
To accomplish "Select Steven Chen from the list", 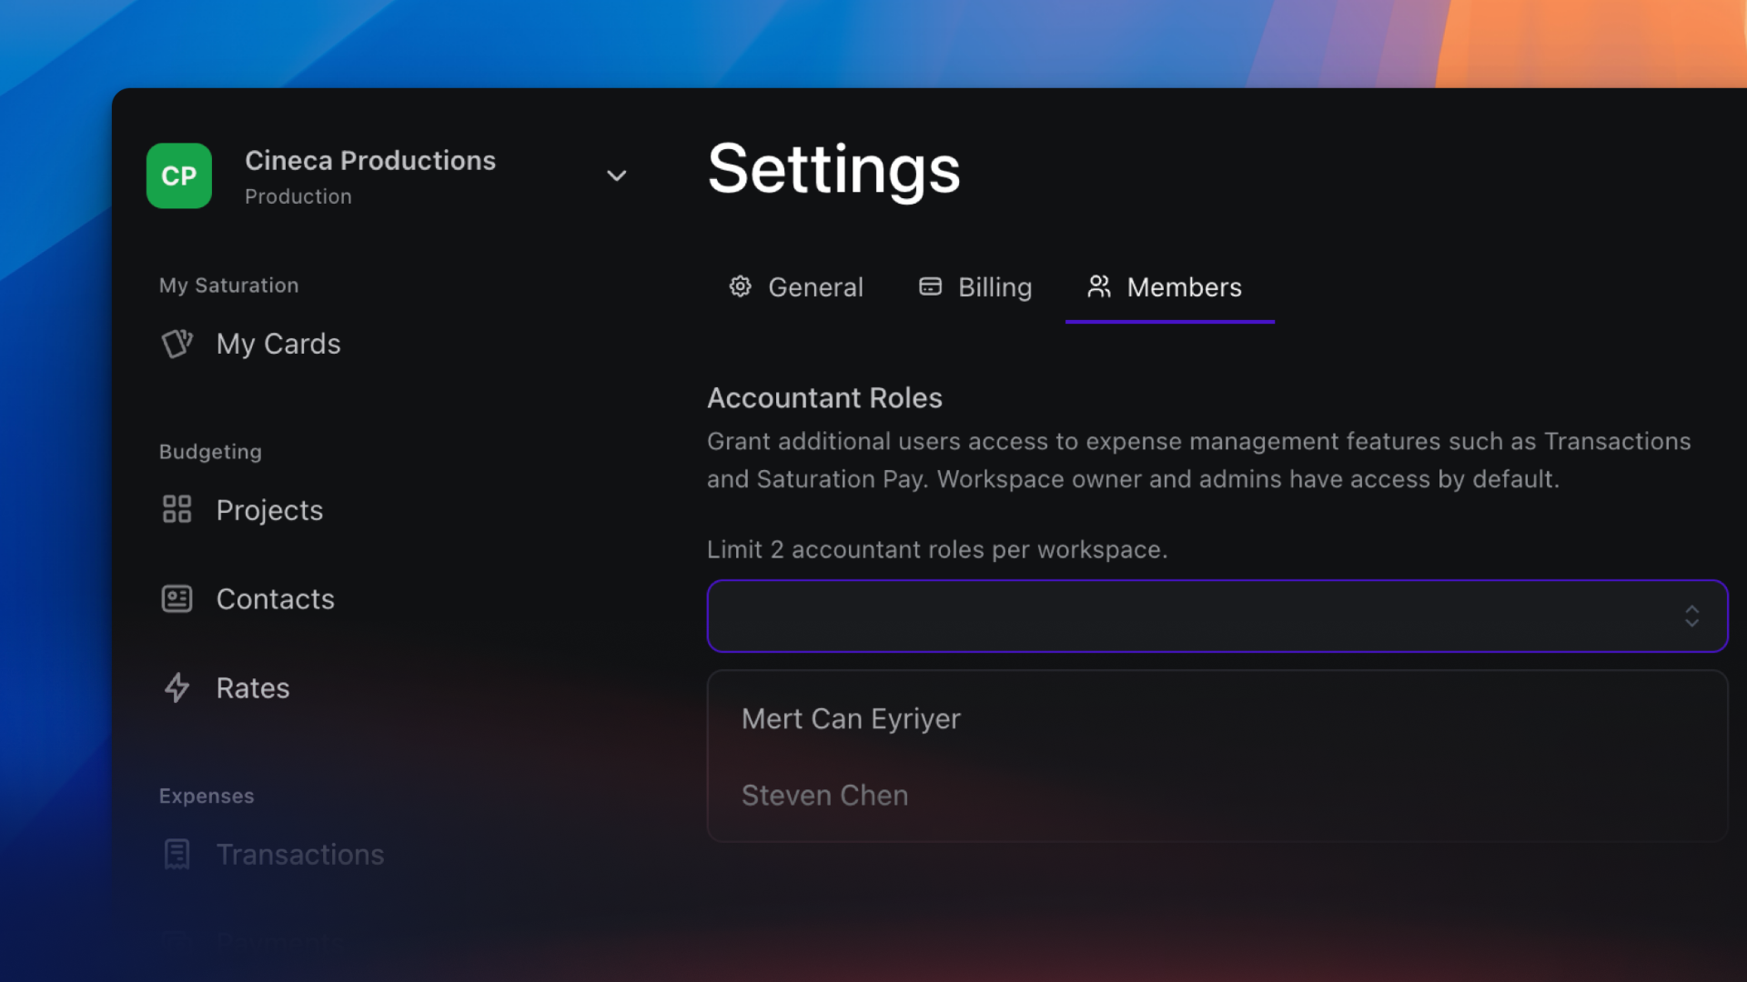I will 824,794.
